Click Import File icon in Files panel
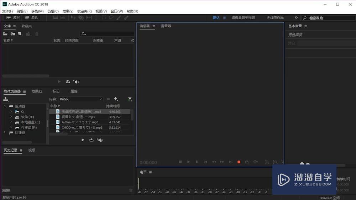This screenshot has height=200, width=356. click(x=13, y=34)
